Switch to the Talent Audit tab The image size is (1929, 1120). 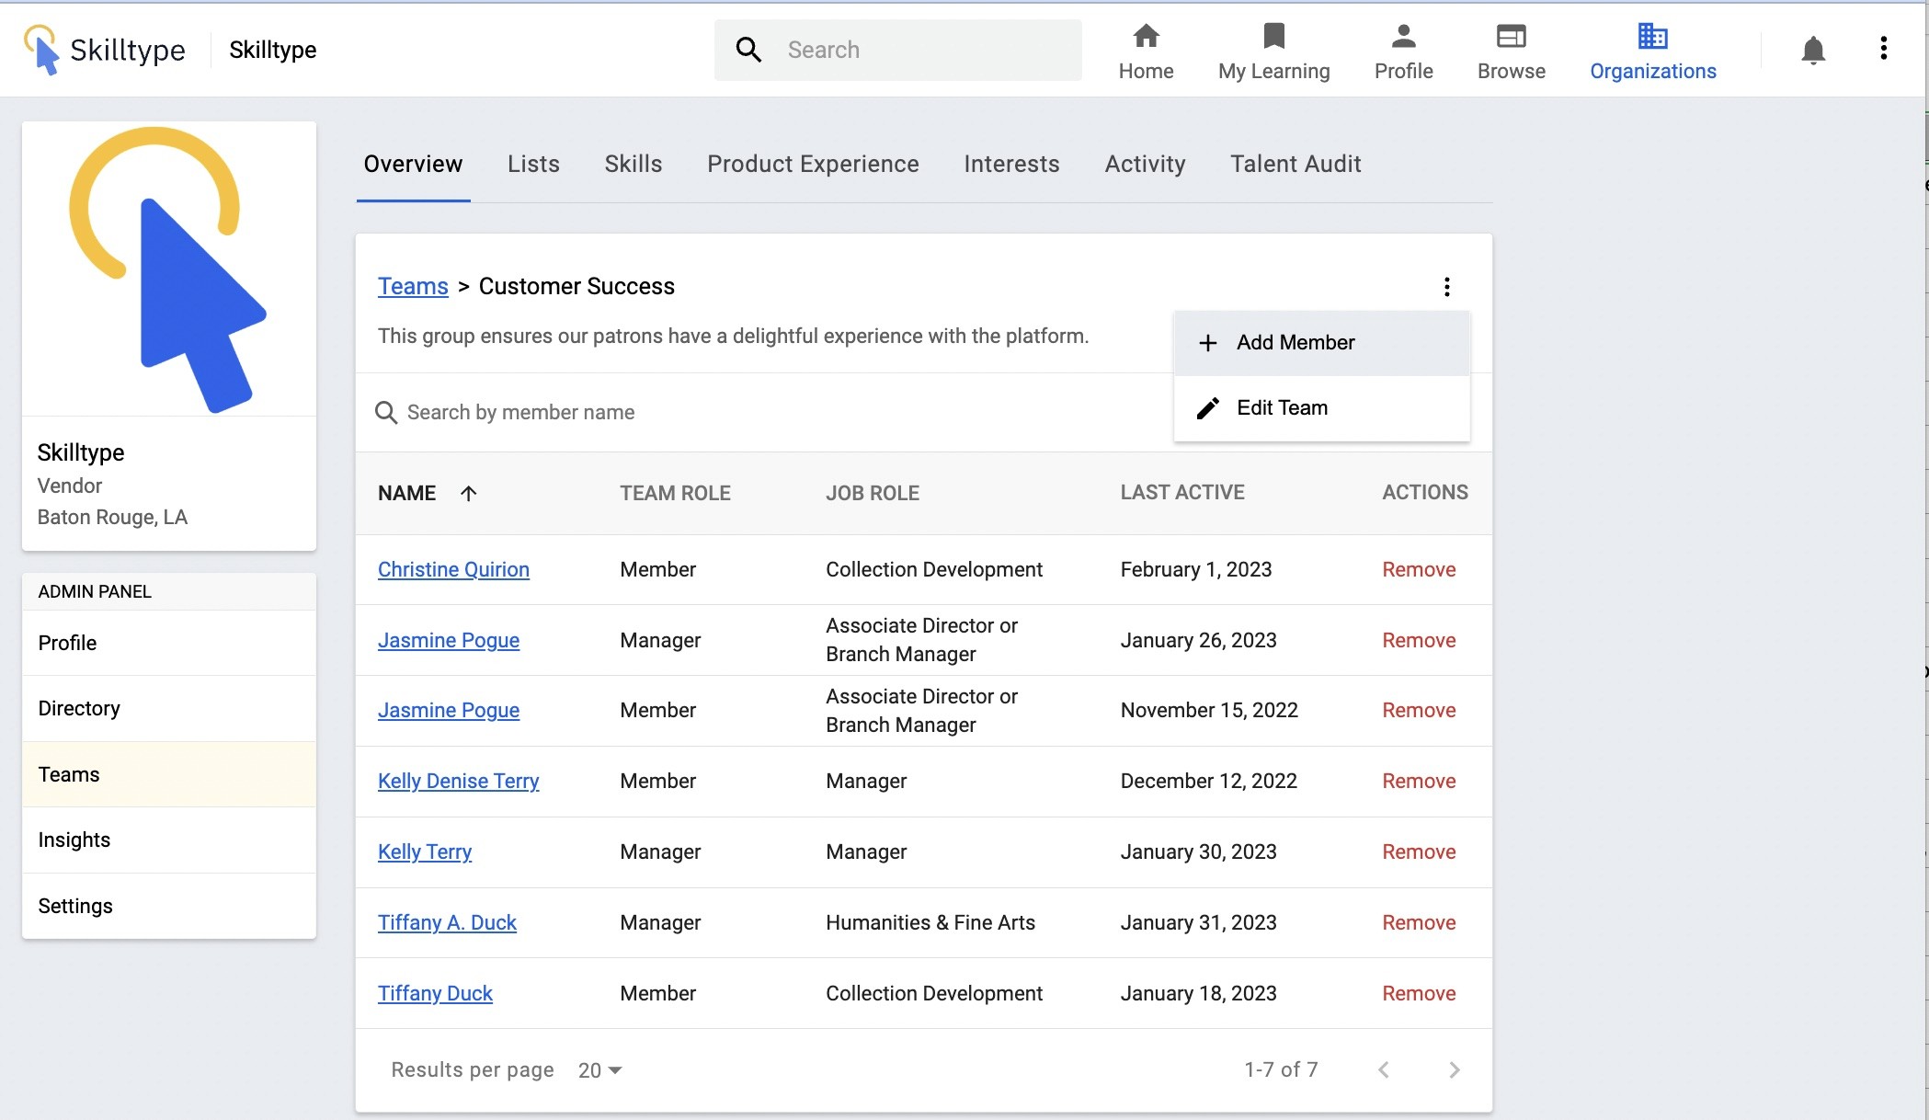[1295, 164]
